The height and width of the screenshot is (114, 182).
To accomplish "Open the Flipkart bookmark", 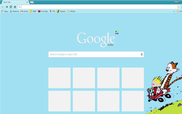I will [61, 11].
